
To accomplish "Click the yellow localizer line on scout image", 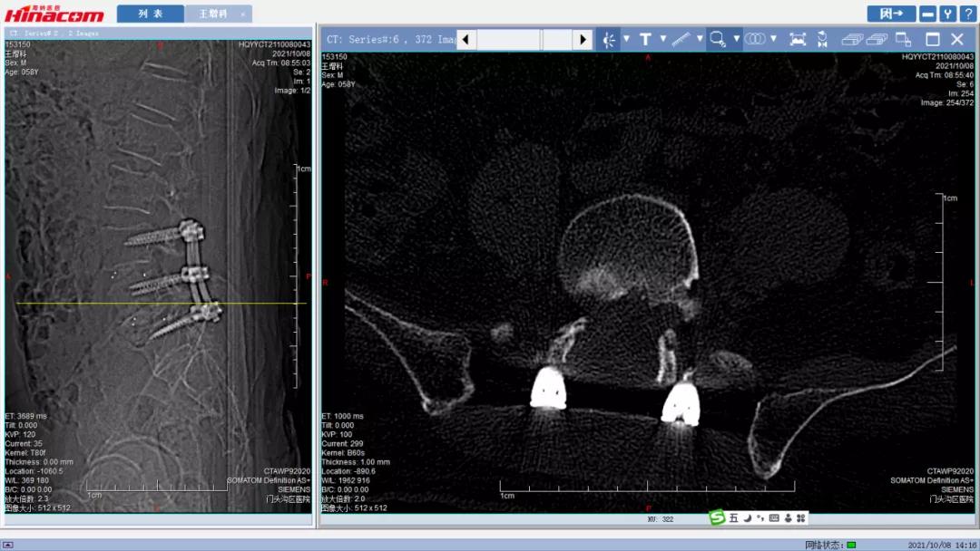I will [x=162, y=304].
